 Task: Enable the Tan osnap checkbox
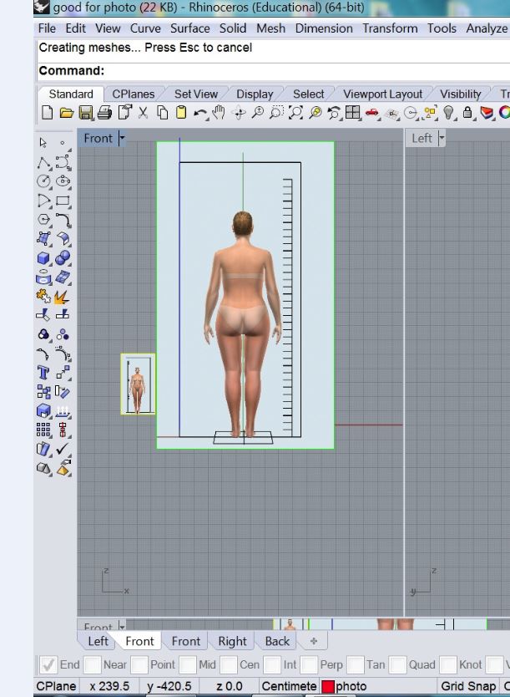(x=355, y=665)
